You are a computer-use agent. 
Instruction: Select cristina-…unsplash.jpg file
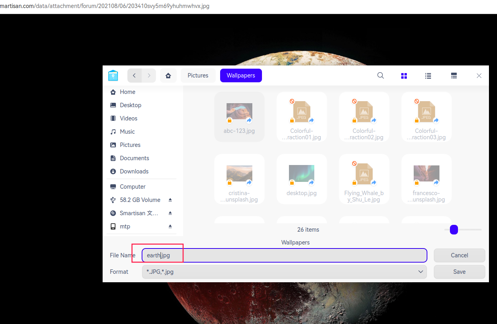[239, 179]
